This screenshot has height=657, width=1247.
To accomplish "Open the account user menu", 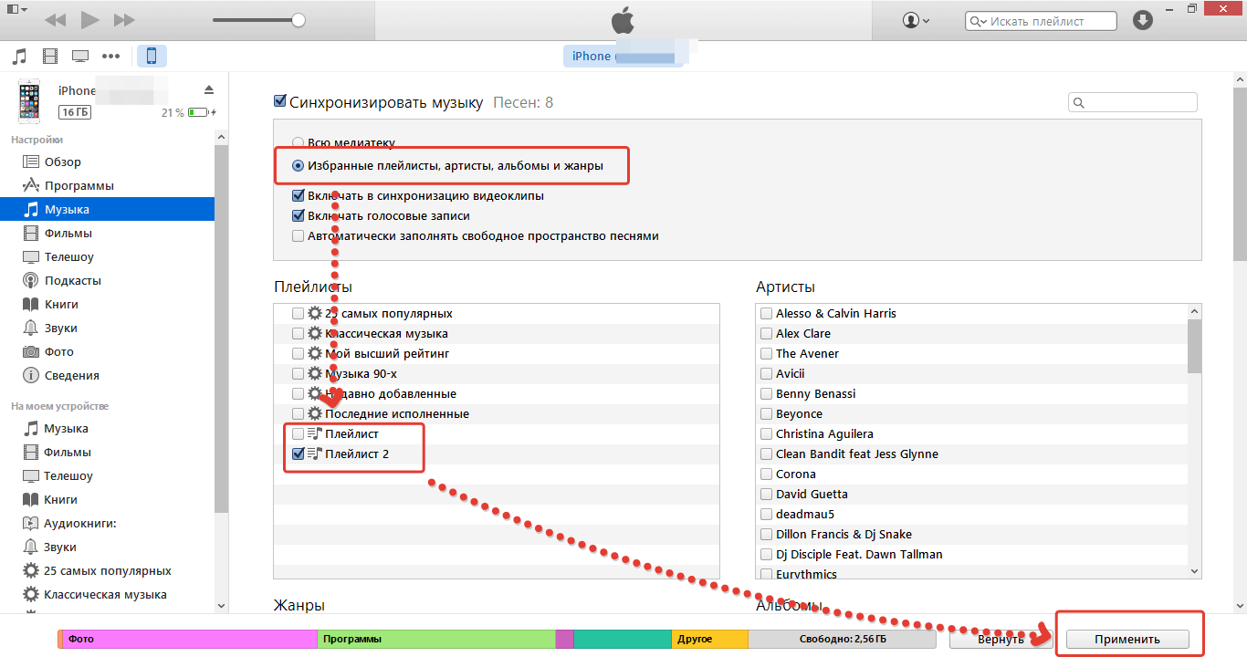I will click(x=916, y=20).
